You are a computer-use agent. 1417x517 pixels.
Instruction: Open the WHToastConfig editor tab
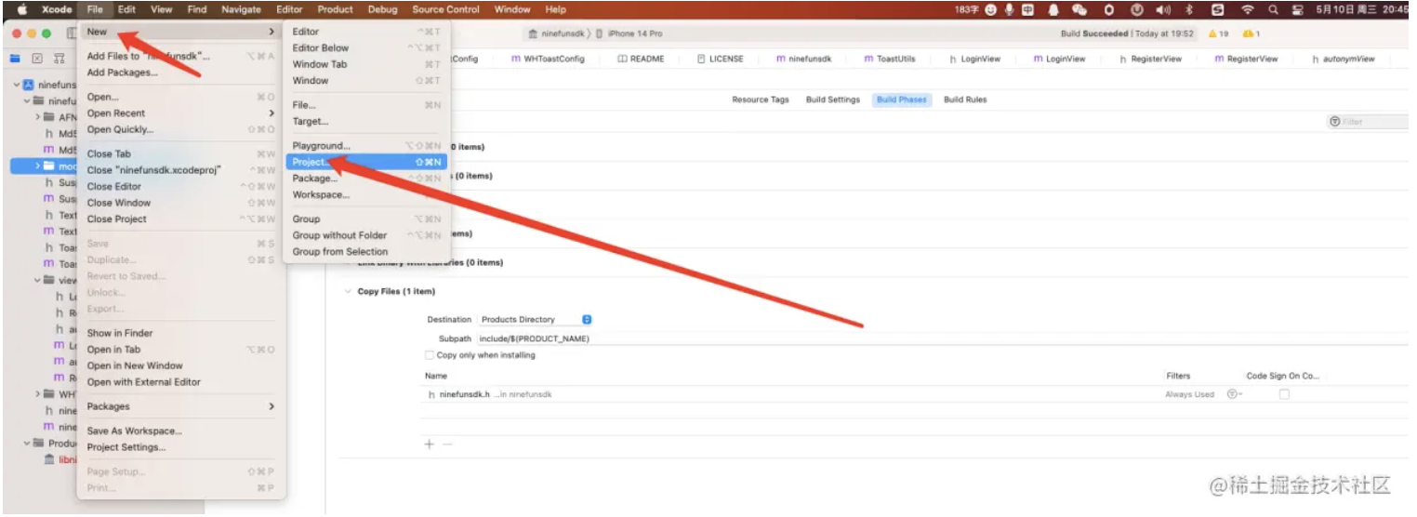(548, 59)
